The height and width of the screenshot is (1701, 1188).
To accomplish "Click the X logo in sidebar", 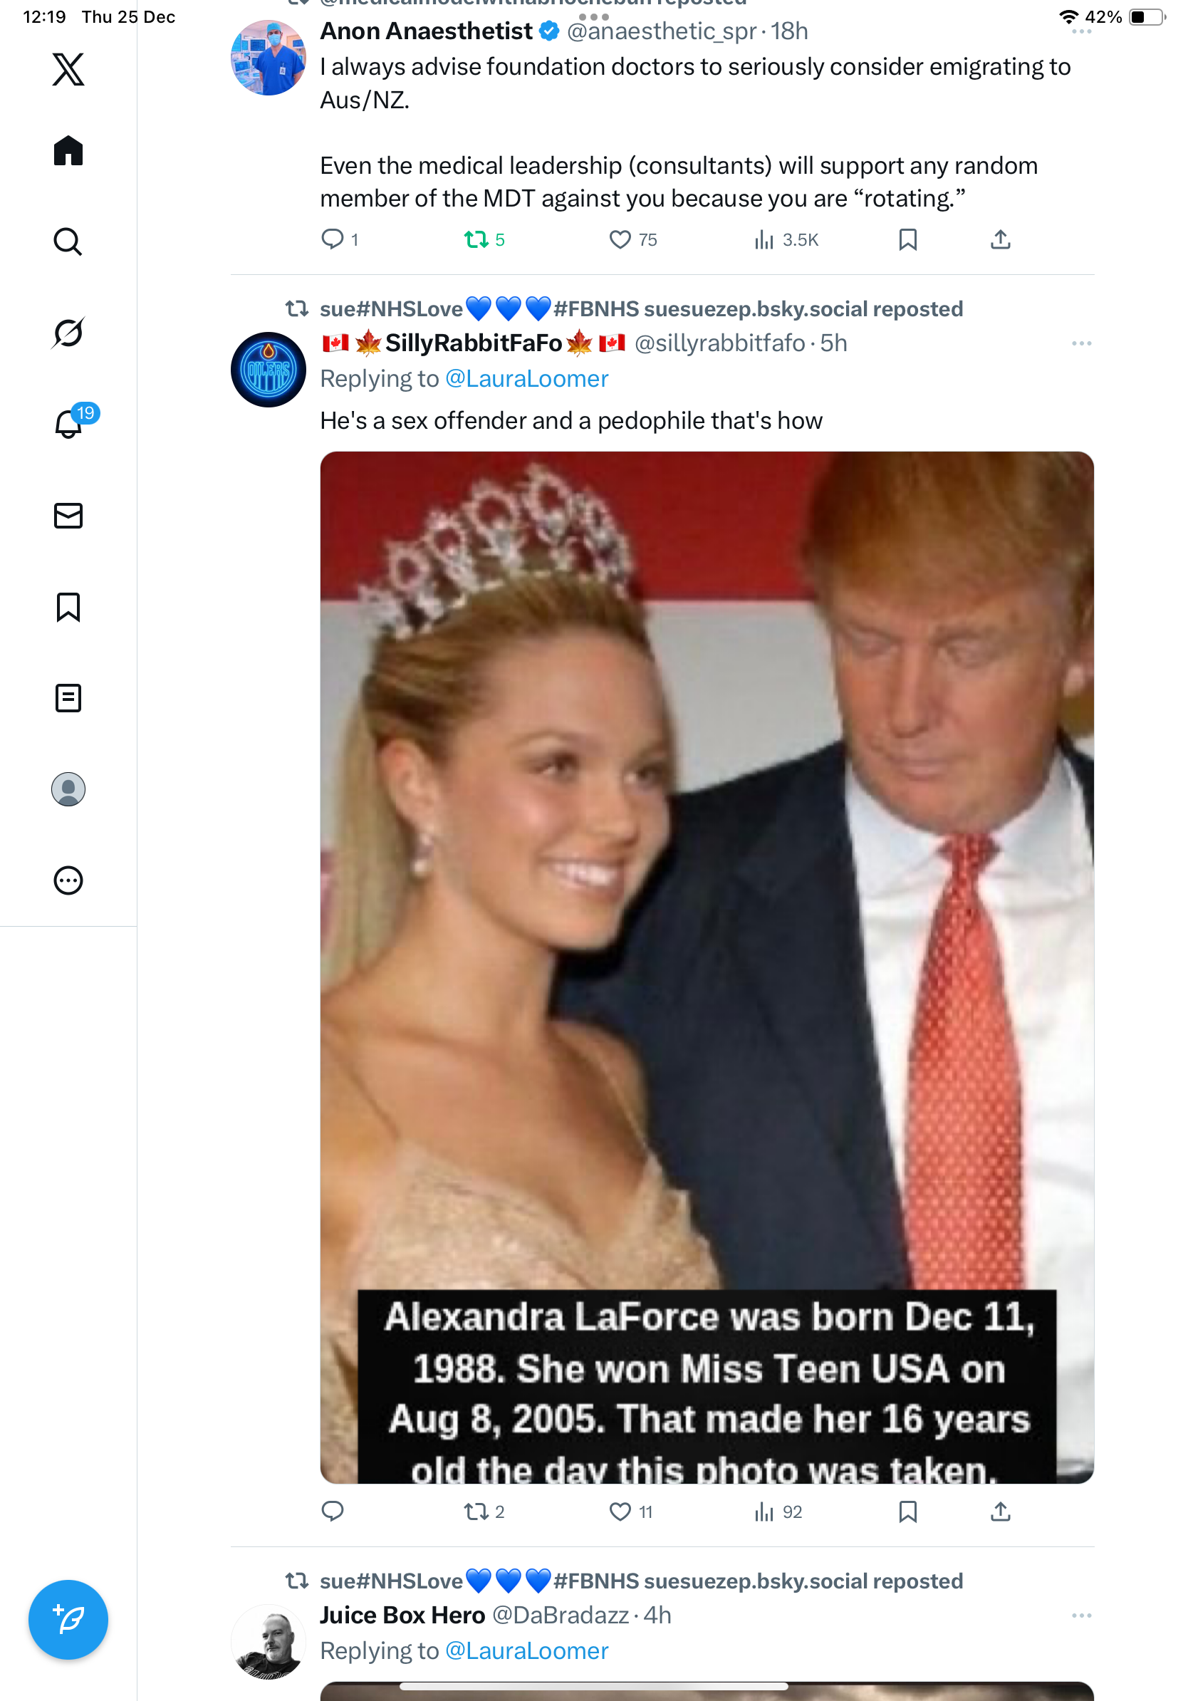I will click(x=68, y=70).
